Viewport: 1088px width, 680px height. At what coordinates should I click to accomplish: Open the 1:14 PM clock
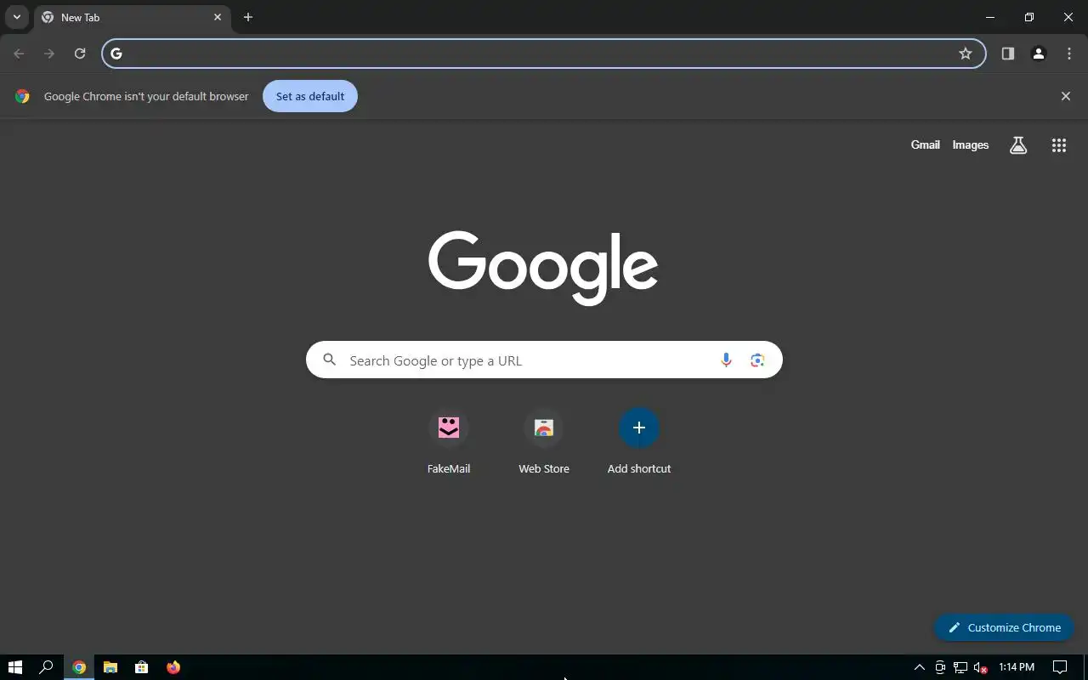[1017, 667]
